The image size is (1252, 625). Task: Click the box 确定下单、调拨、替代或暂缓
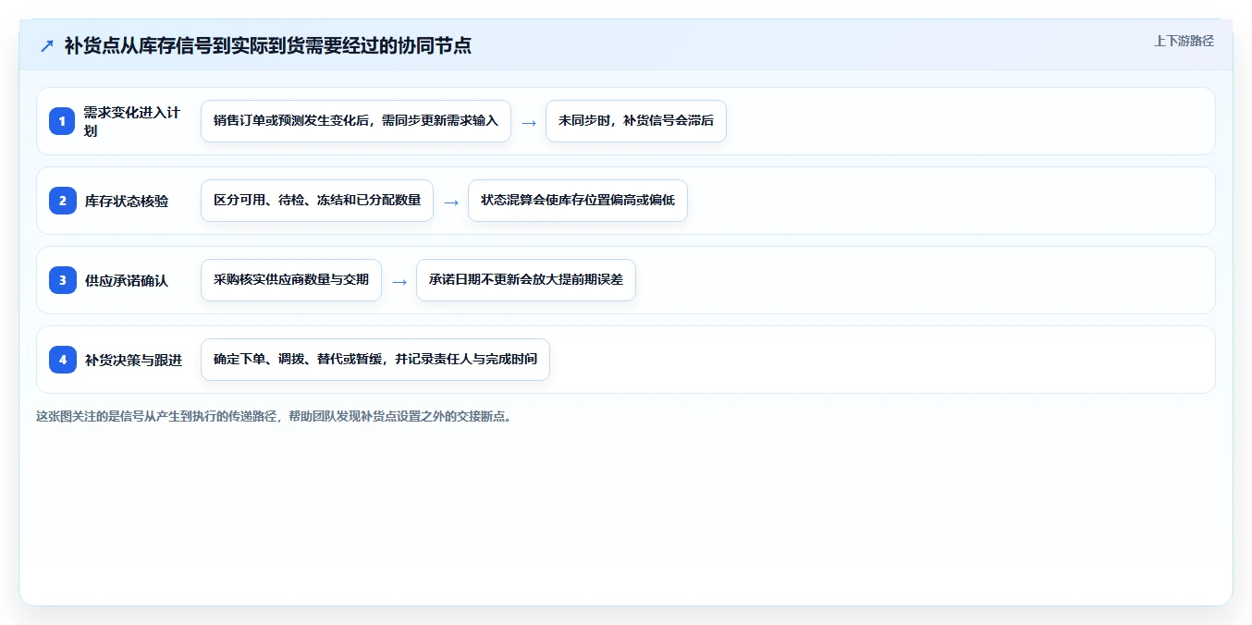[375, 360]
